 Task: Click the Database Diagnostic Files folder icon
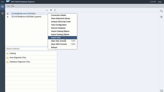click(x=7, y=62)
